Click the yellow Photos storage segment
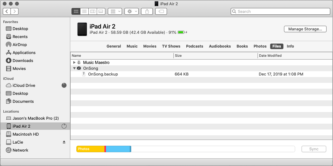Viewport: 333px width, 166px height. tap(91, 149)
